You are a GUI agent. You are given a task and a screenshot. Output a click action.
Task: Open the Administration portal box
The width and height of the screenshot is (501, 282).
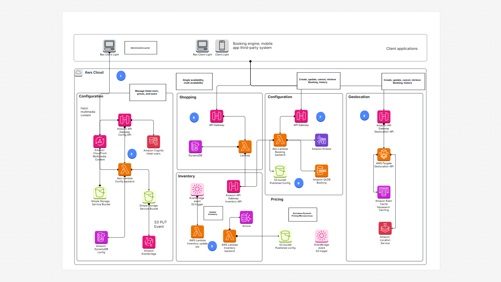point(141,48)
